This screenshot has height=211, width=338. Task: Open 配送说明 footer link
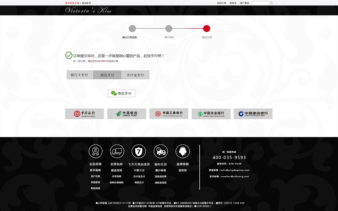click(x=116, y=170)
